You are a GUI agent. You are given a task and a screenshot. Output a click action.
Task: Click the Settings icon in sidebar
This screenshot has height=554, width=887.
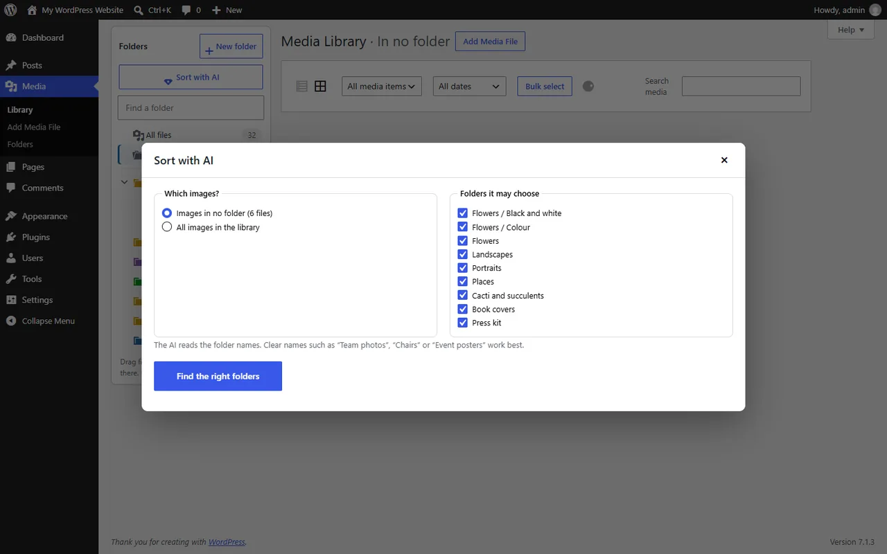[x=11, y=300]
